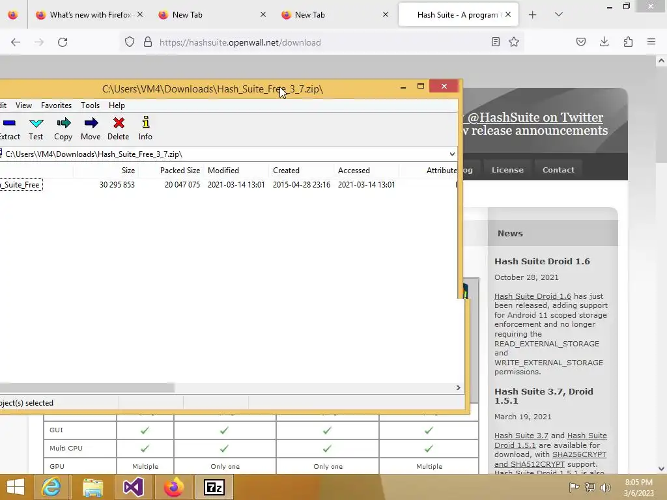Click the web page vertical scrollbar thumb
This screenshot has width=667, height=500.
click(x=661, y=115)
